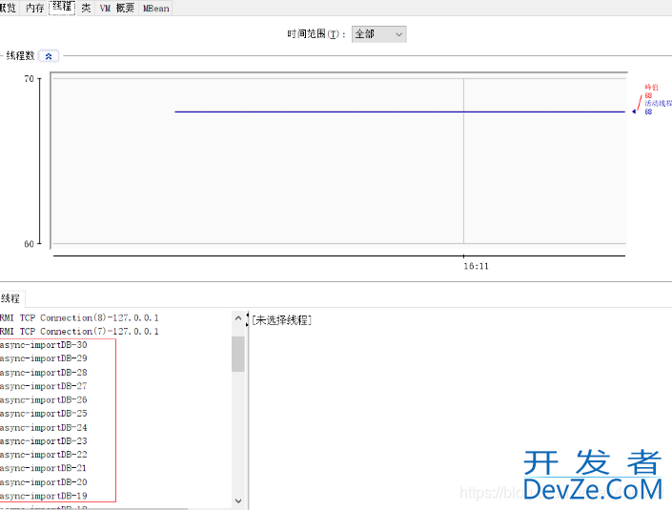
Task: Open the 类 tab
Action: point(86,9)
